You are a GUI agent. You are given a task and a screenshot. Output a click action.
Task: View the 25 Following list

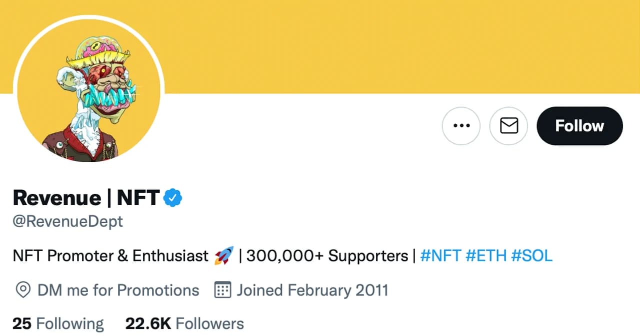(58, 324)
